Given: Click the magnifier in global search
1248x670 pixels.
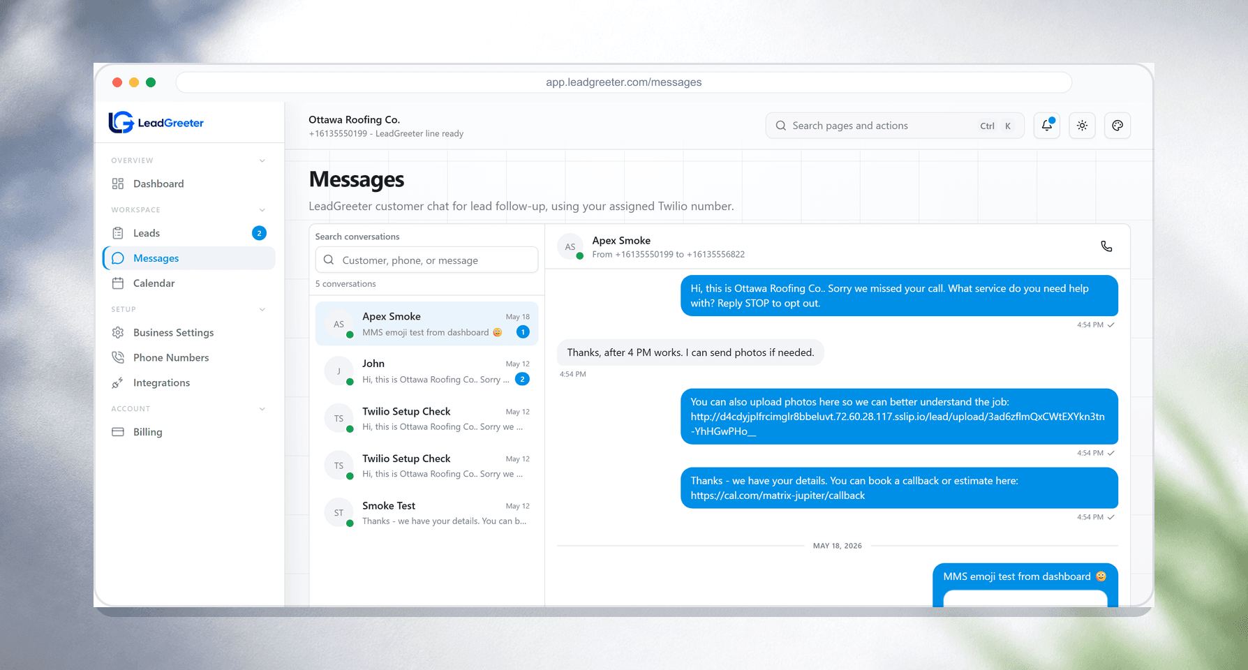Looking at the screenshot, I should [x=781, y=126].
